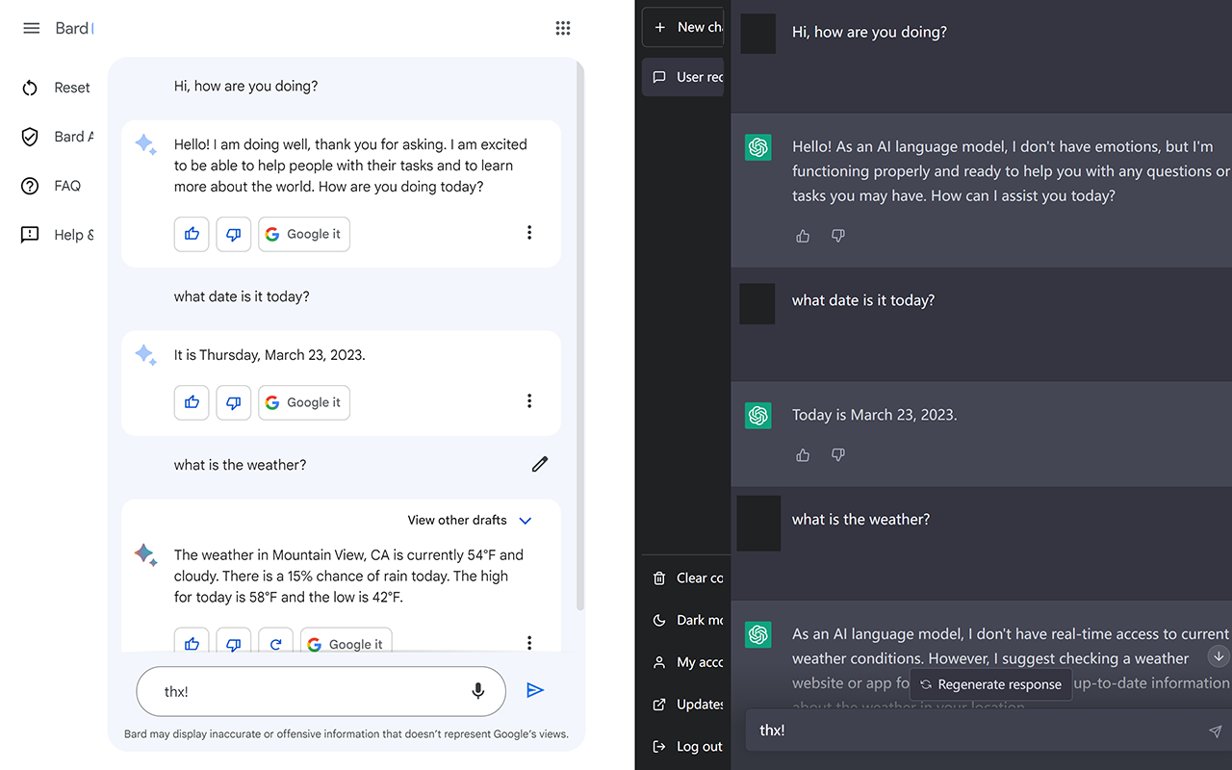Thumbs down ChatGPT's 'Today is March 23' reply
Image resolution: width=1232 pixels, height=770 pixels.
pyautogui.click(x=837, y=455)
